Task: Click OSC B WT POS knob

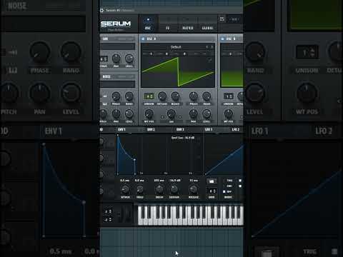Action: (x=229, y=114)
